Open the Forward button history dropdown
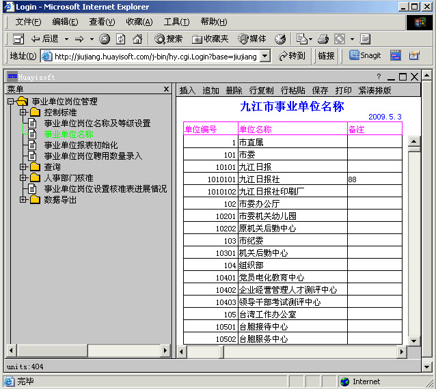This screenshot has width=436, height=389. tap(92, 39)
